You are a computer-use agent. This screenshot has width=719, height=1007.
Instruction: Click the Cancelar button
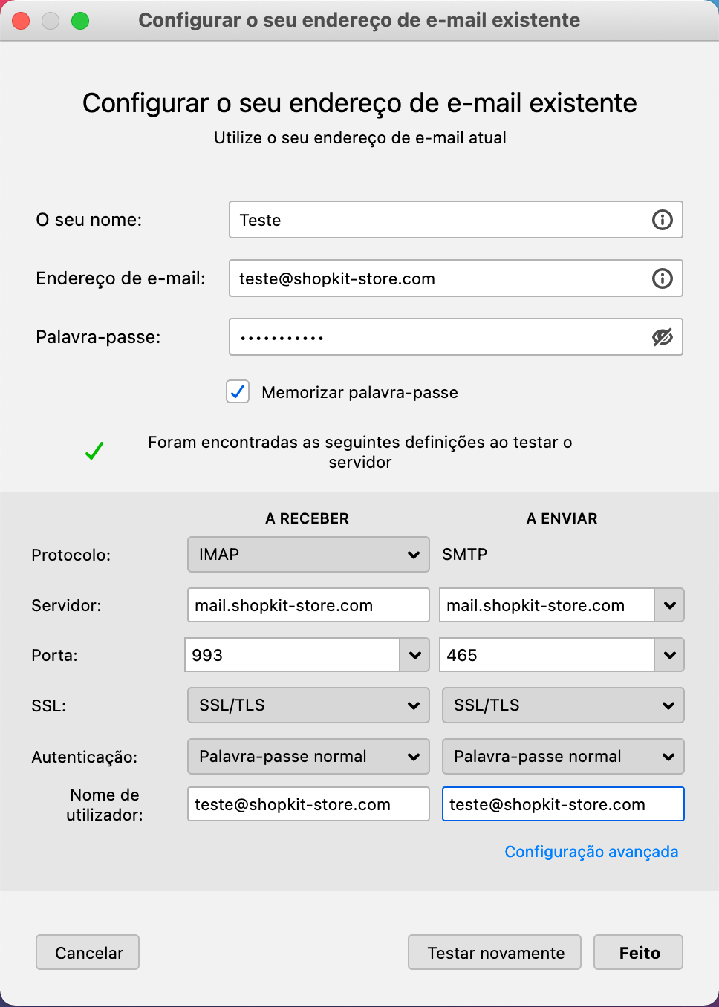click(x=88, y=953)
